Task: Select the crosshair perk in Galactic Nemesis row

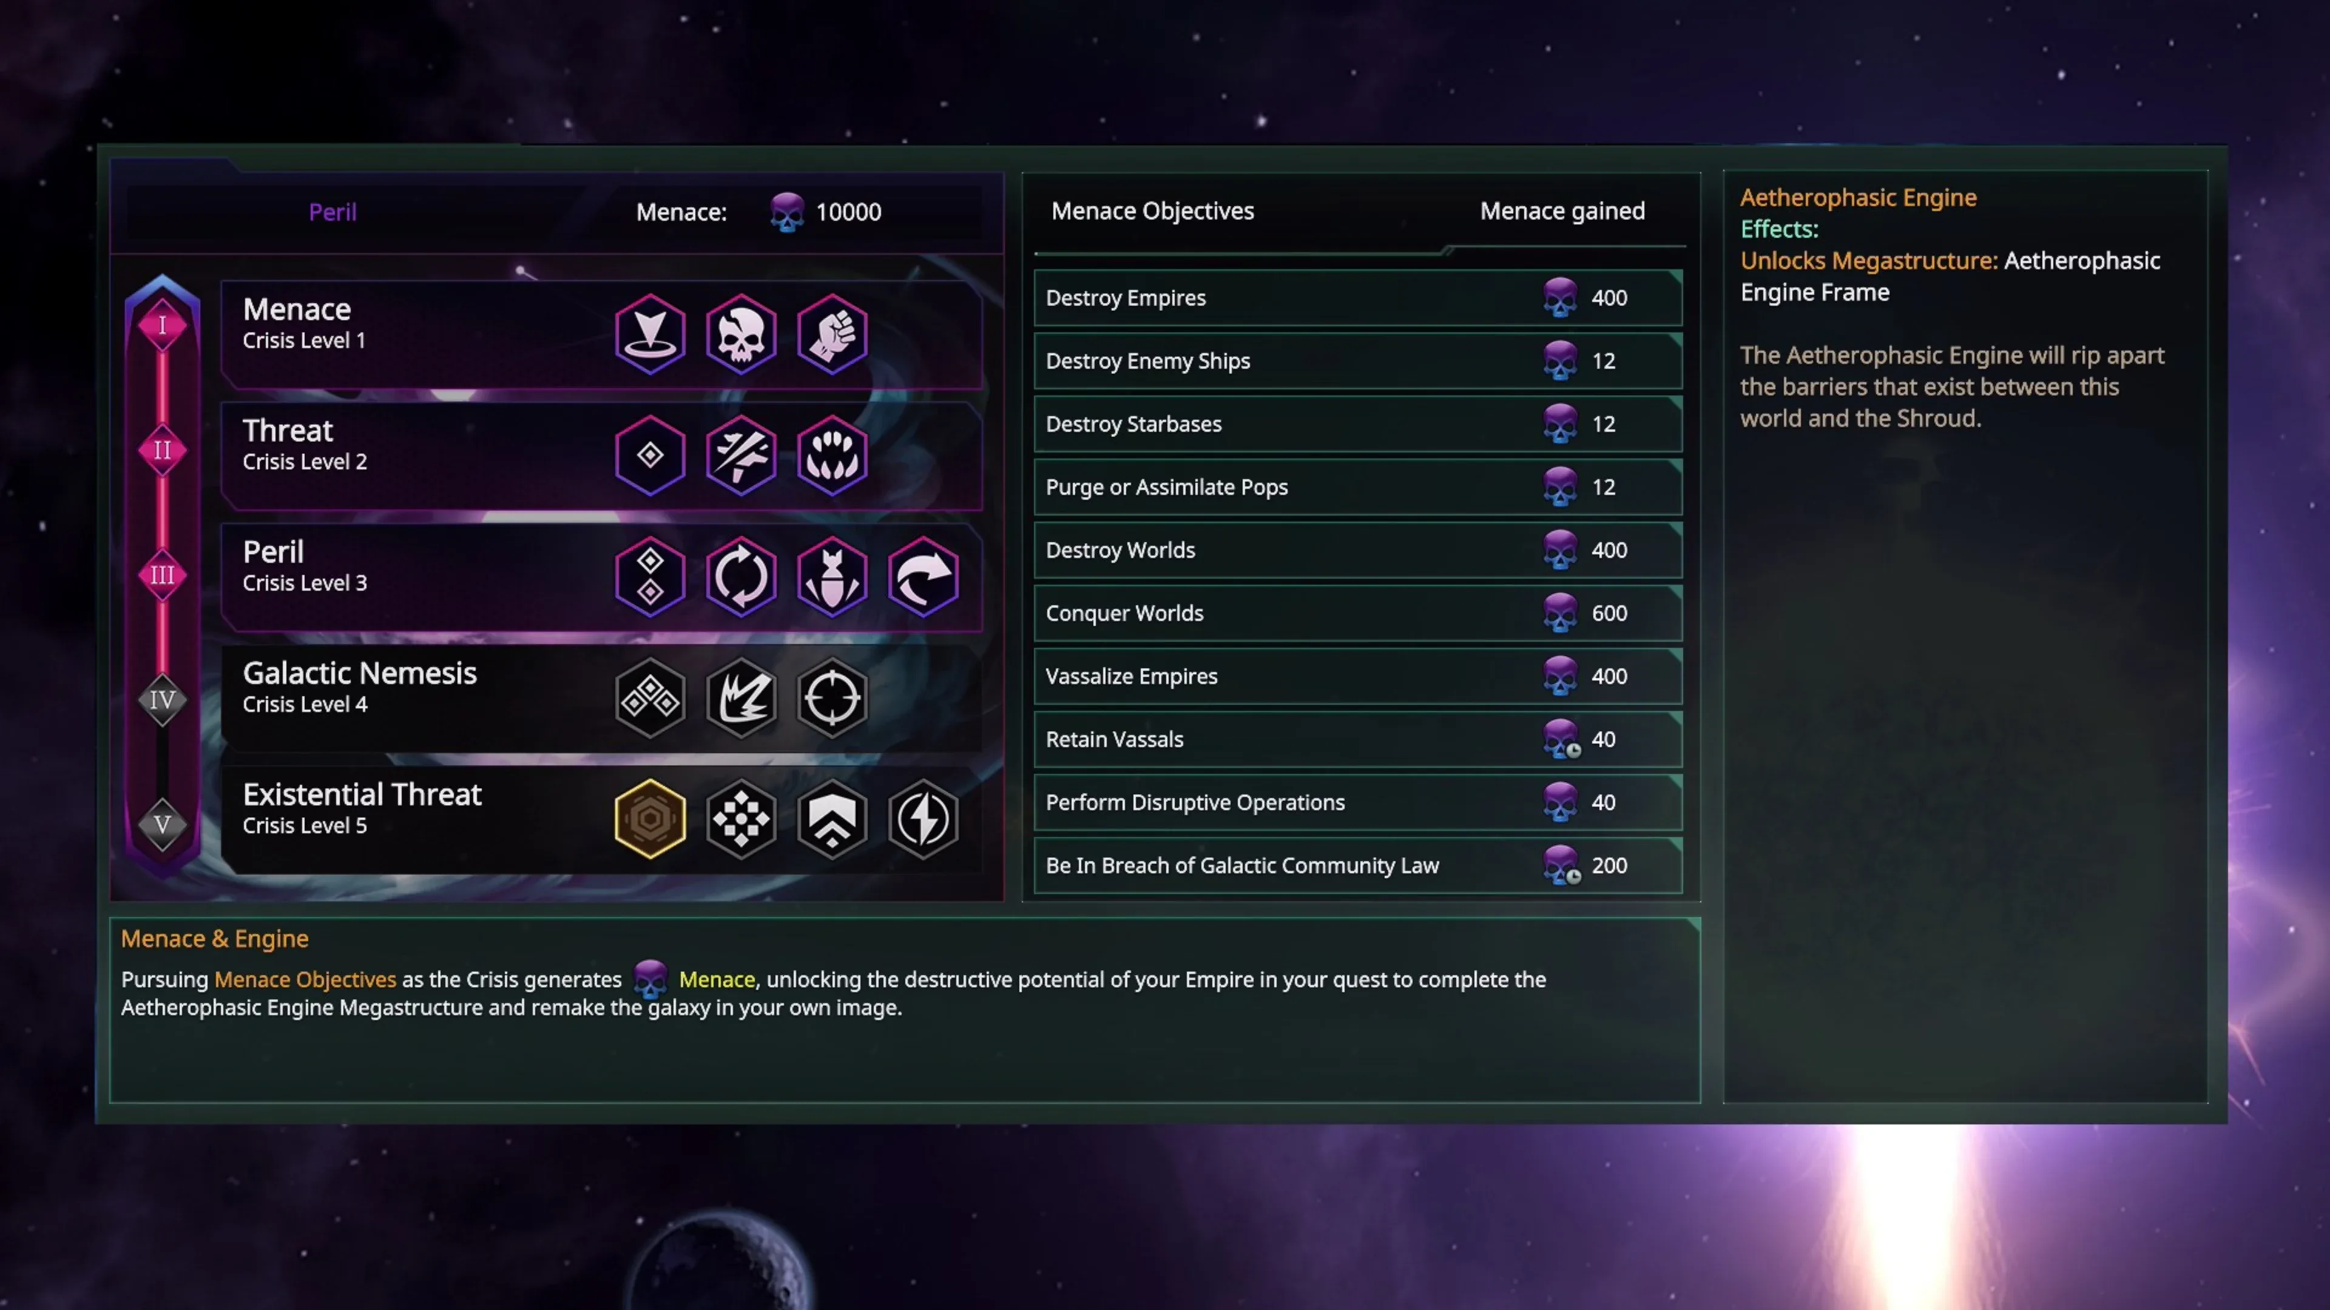Action: point(832,697)
